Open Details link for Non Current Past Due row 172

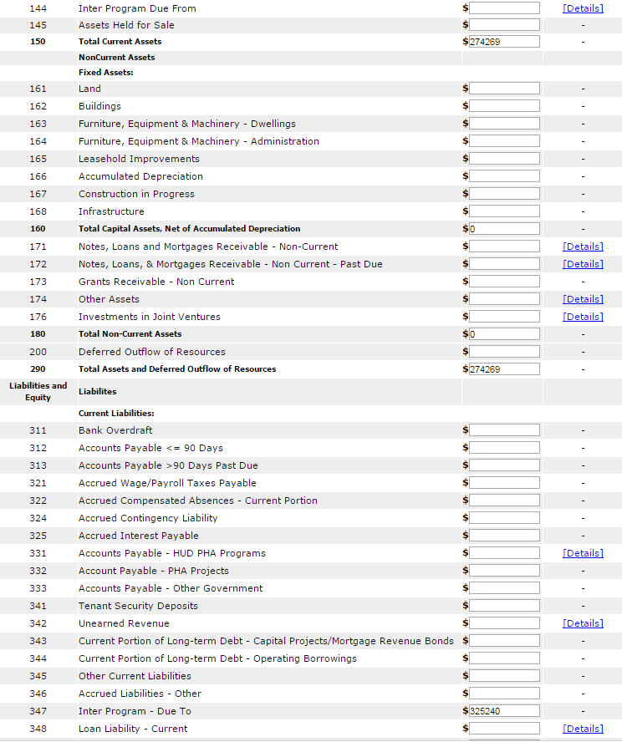click(583, 264)
